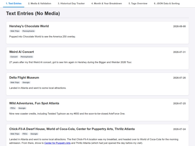The height and width of the screenshot is (146, 195).
Task: Select the 5. Tags Overview tab
Action: pos(138,4)
